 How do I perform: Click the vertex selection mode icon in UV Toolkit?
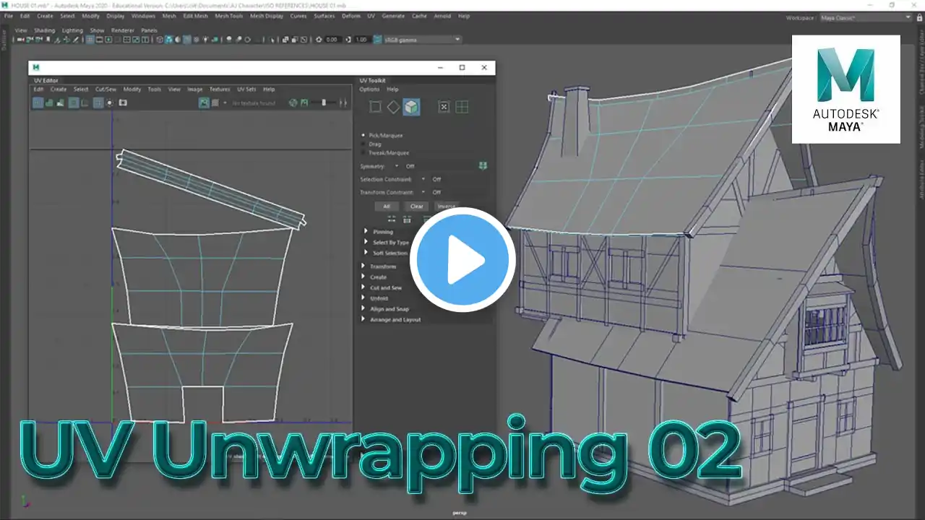click(375, 107)
